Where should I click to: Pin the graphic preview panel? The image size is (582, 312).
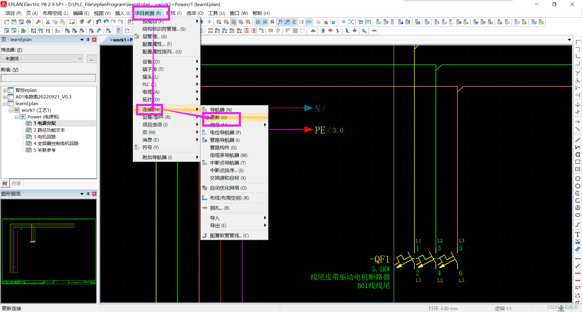click(88, 194)
